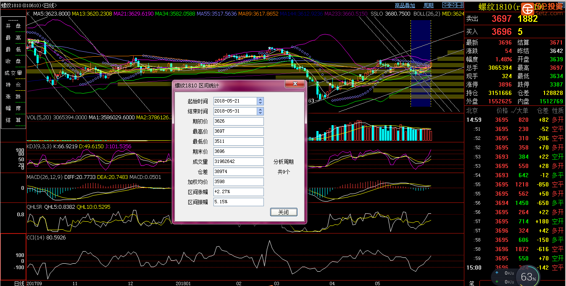Select the 14:59 trade row
Viewport: 566px width, 286px height.
tap(515, 120)
